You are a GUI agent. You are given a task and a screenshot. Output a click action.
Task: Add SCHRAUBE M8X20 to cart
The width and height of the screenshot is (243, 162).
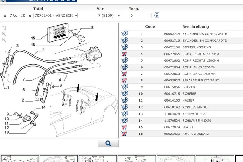(124, 120)
